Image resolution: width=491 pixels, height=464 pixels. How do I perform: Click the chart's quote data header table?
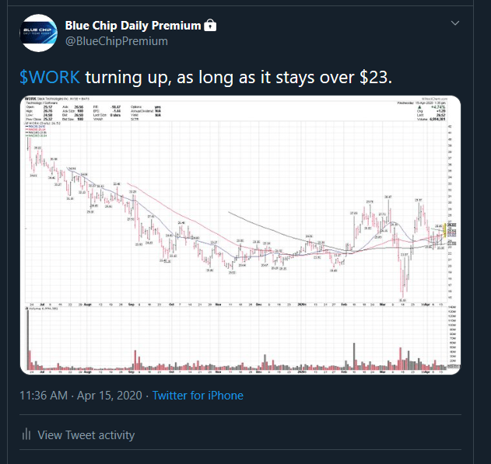coord(95,113)
